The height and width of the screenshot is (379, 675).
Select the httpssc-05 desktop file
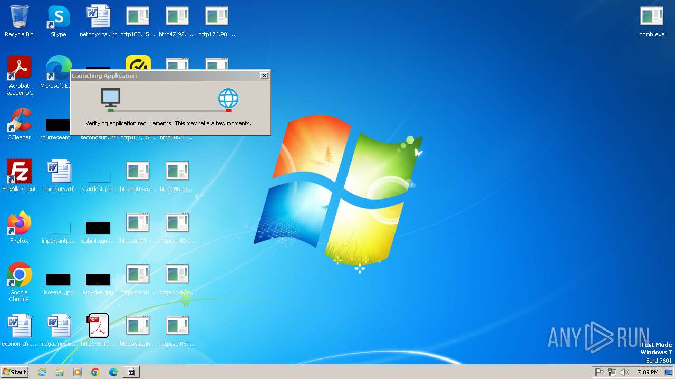click(x=177, y=331)
